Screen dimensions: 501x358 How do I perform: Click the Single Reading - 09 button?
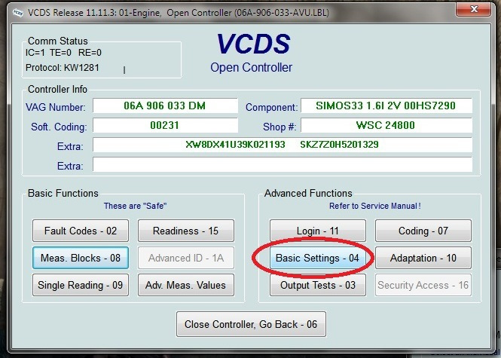pyautogui.click(x=81, y=285)
